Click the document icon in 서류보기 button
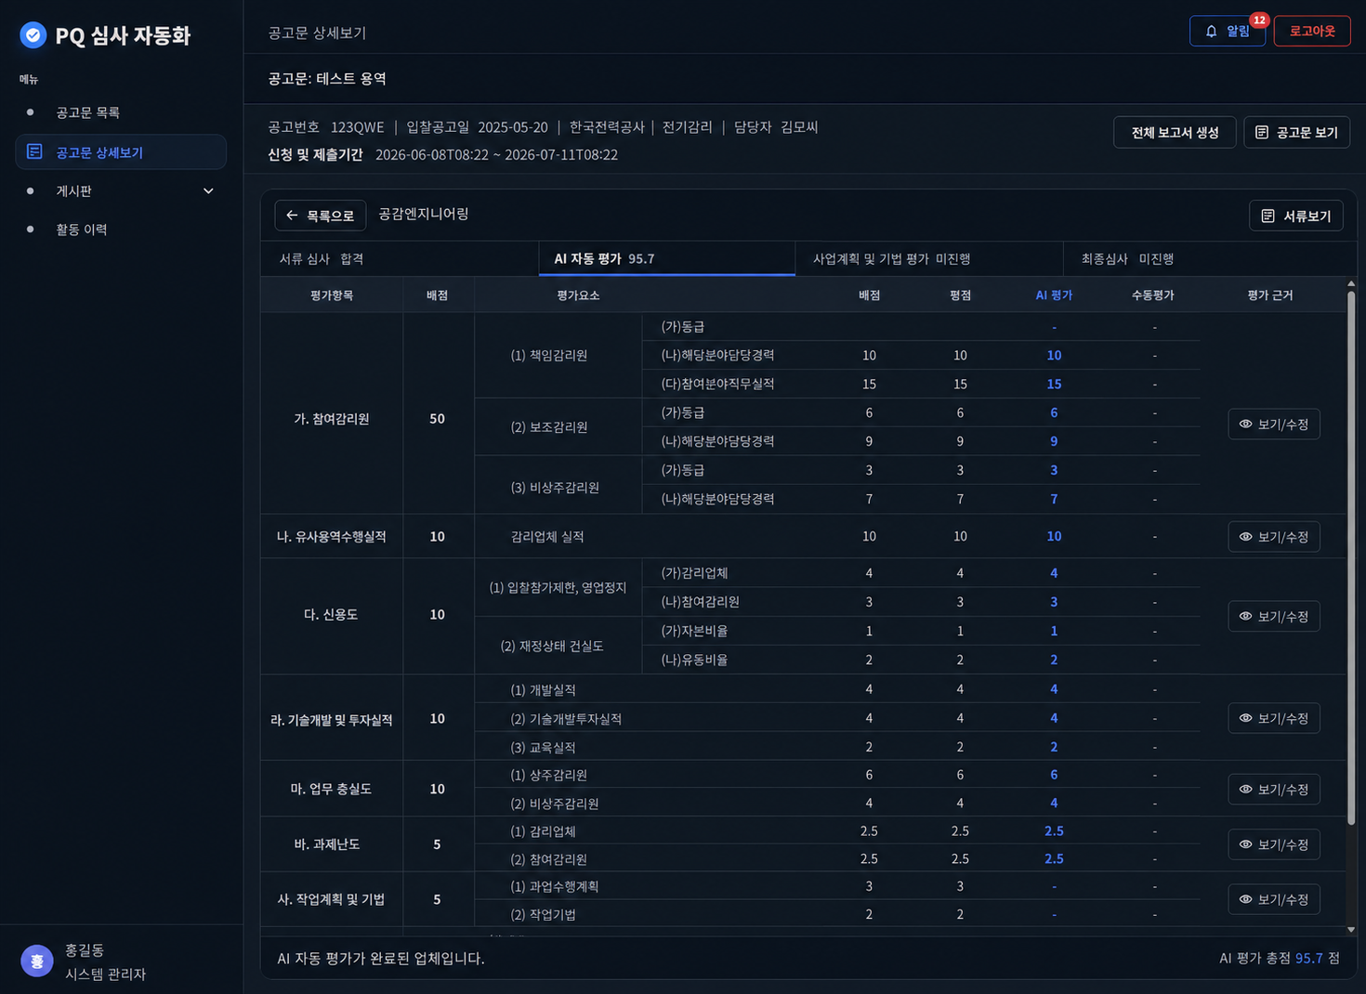The height and width of the screenshot is (994, 1366). click(x=1267, y=216)
